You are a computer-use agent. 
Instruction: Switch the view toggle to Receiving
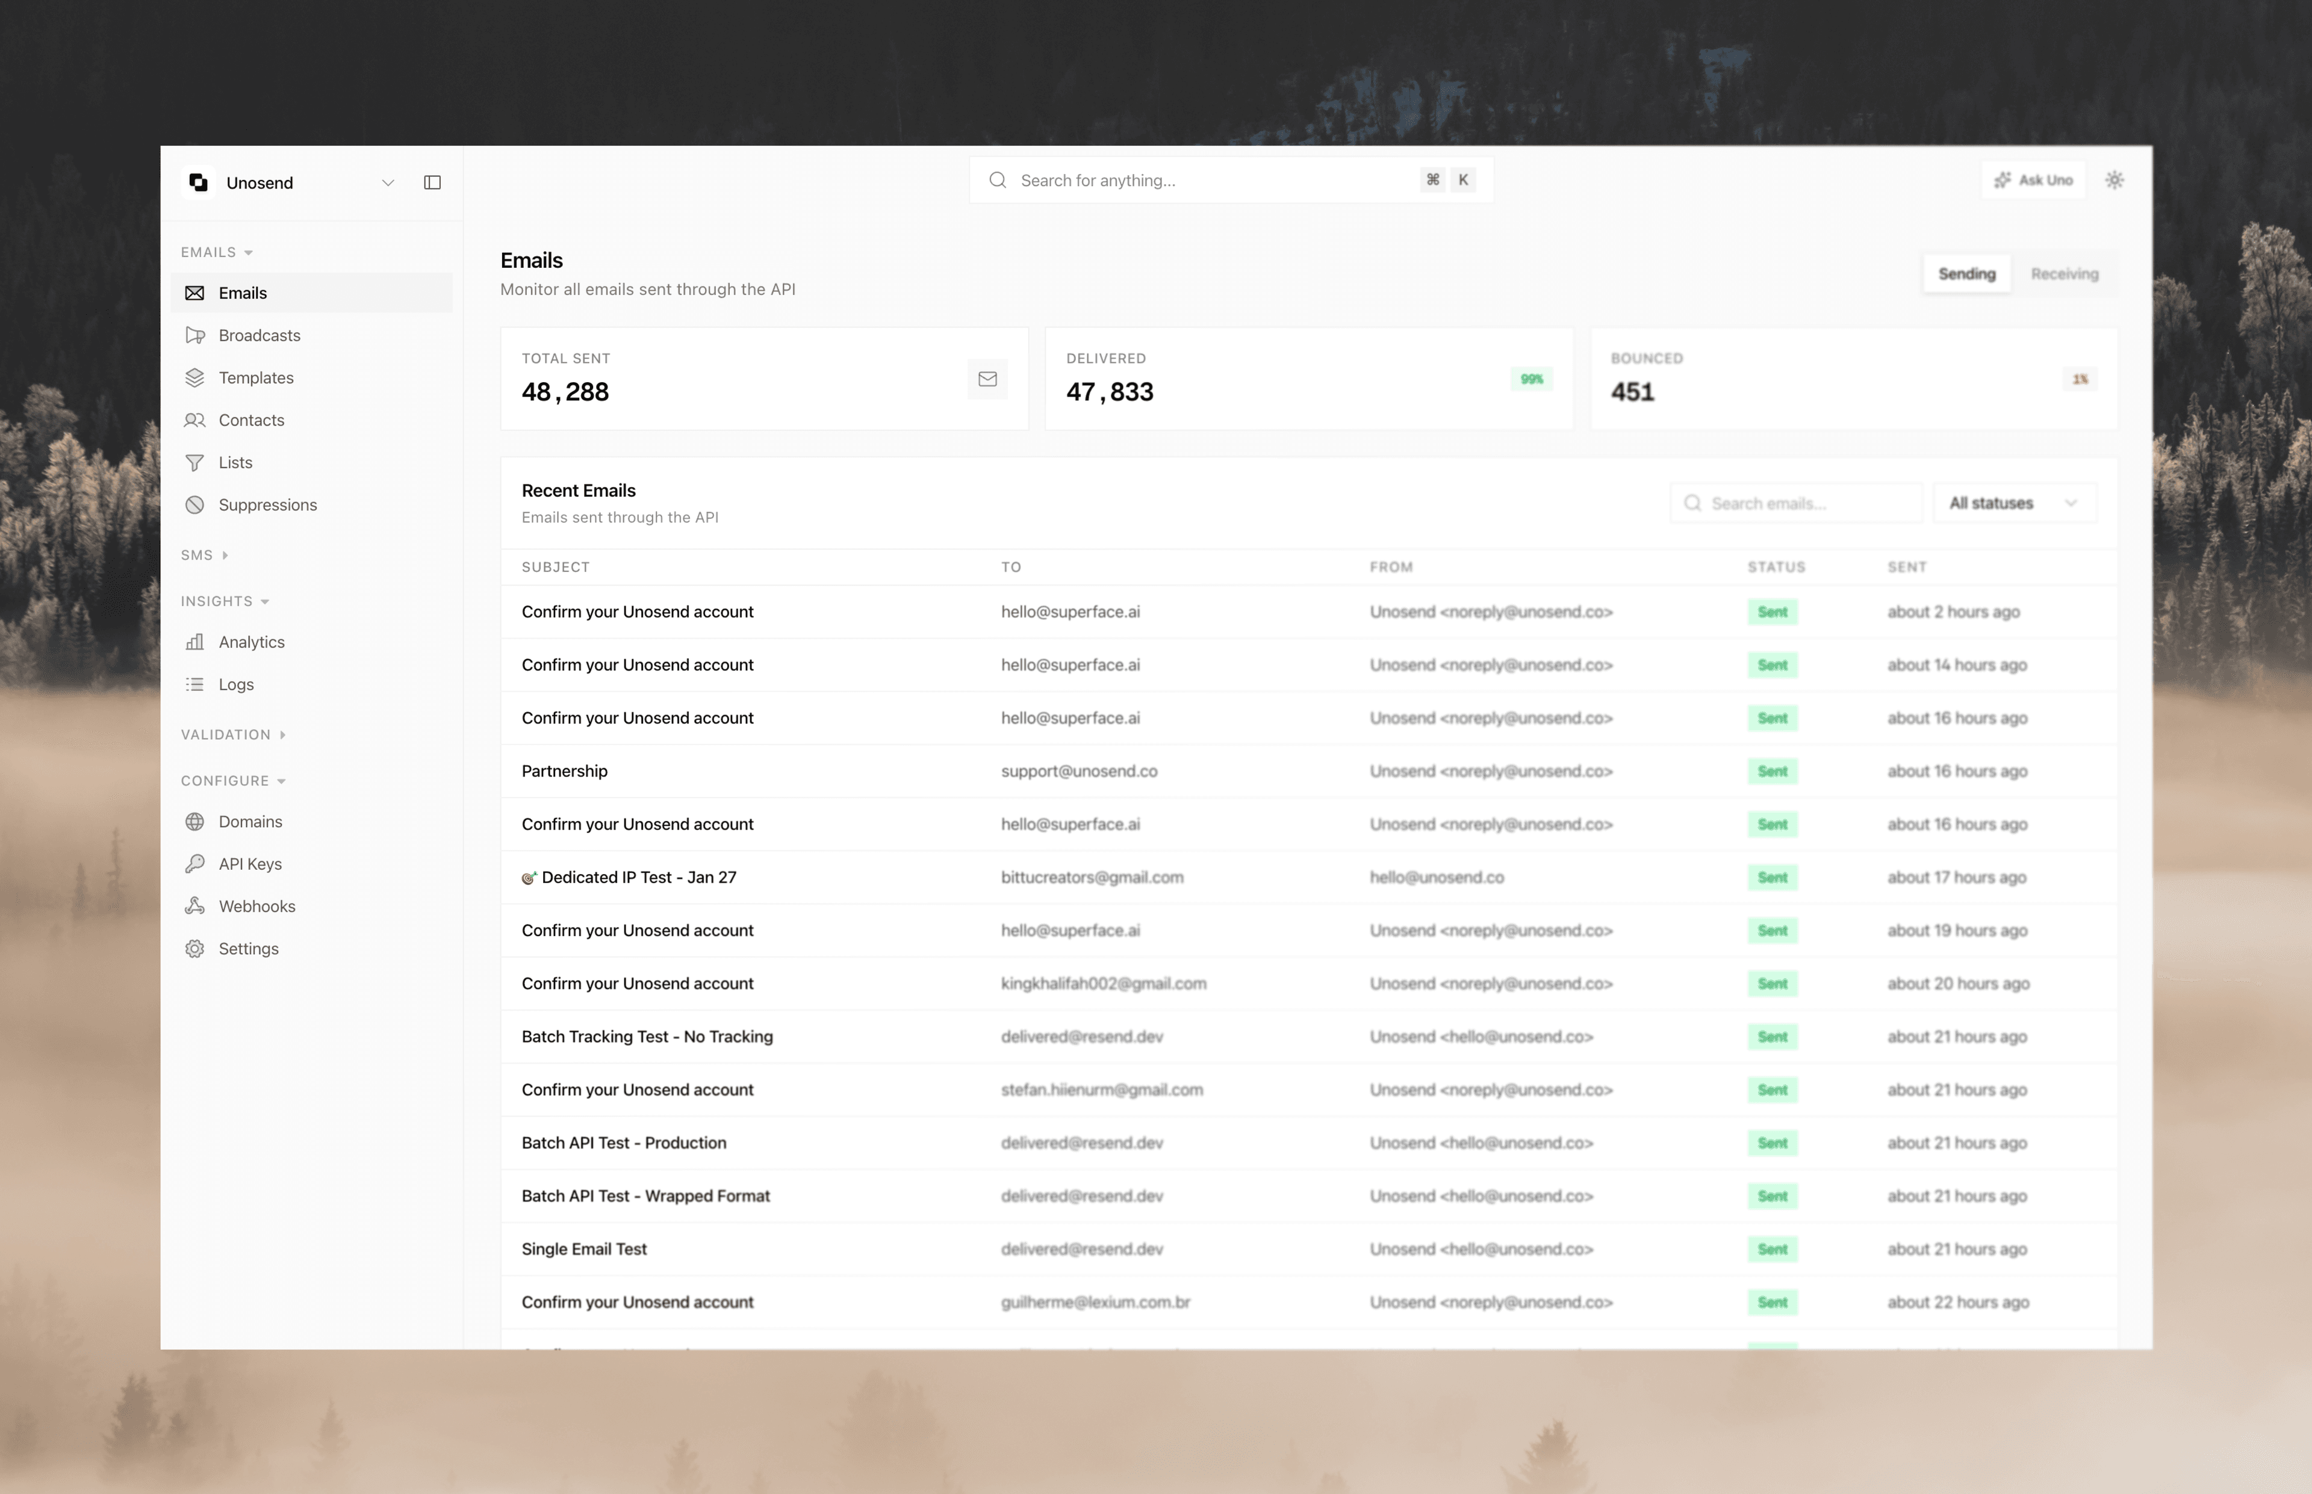[x=2063, y=273]
